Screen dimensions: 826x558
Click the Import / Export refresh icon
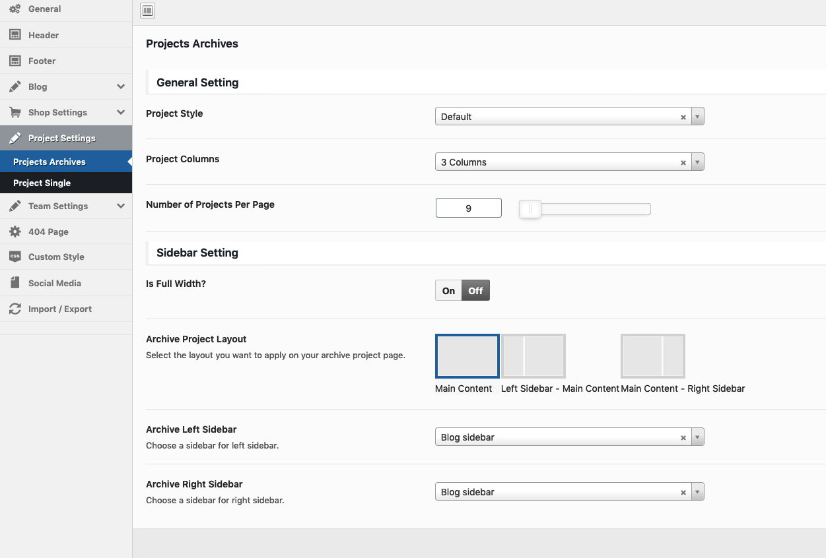(x=15, y=309)
